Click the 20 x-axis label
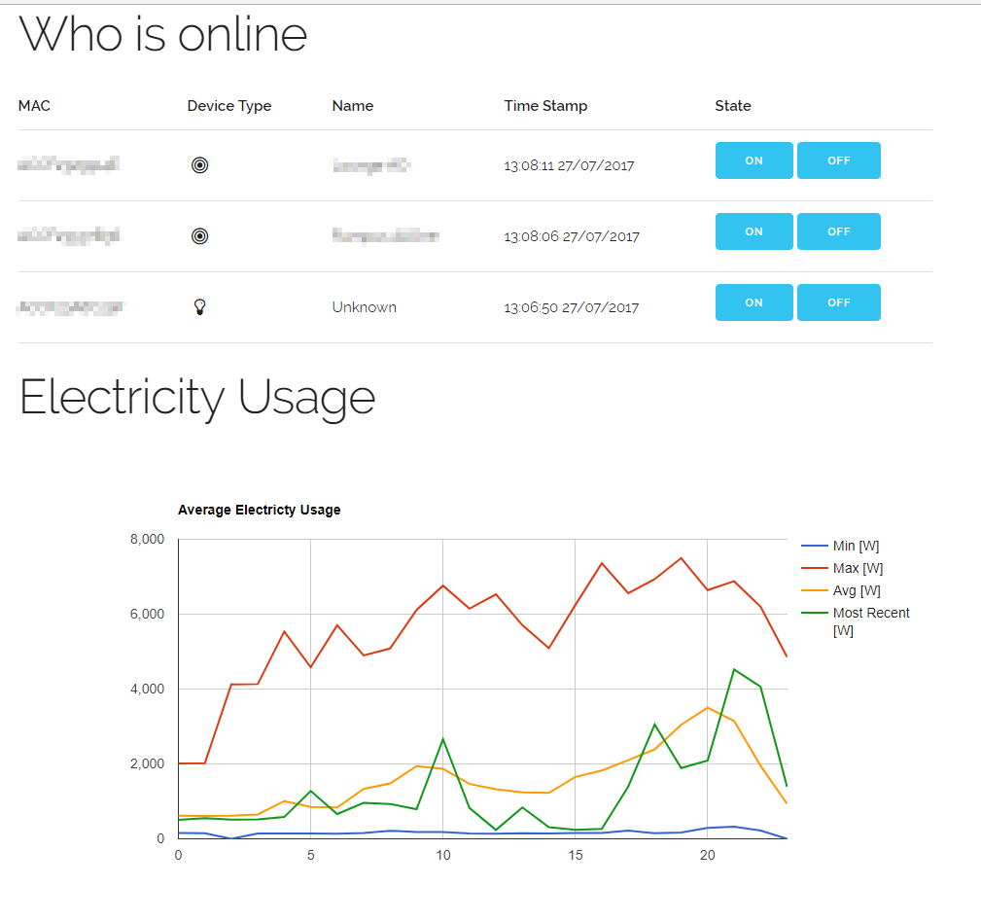Image resolution: width=981 pixels, height=921 pixels. (x=707, y=855)
